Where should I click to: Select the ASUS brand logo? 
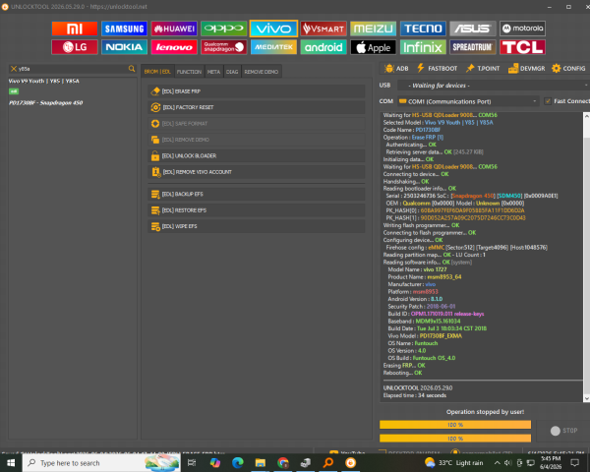(473, 29)
